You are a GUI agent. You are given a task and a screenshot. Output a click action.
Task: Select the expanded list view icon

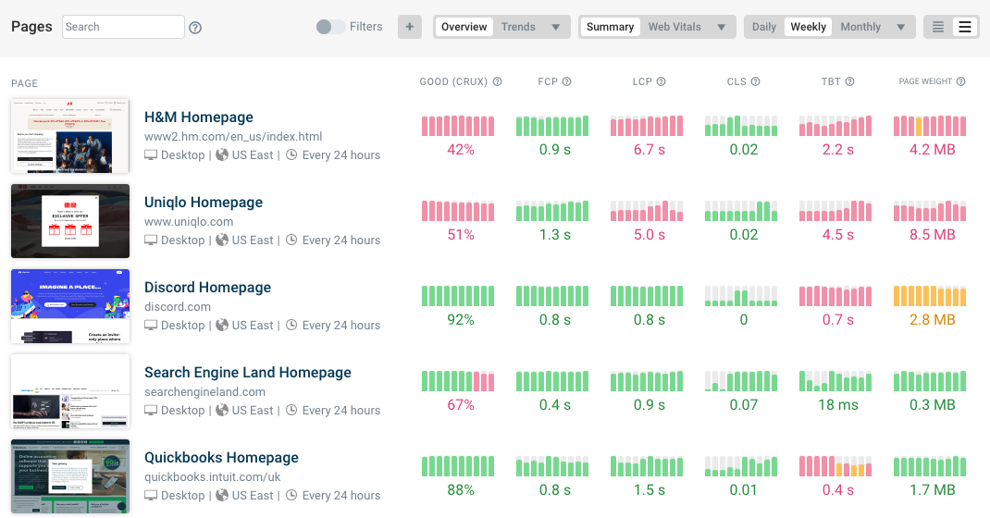pos(965,27)
